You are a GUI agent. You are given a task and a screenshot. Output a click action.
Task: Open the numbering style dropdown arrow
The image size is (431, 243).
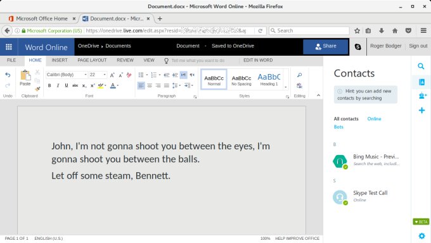pyautogui.click(x=160, y=75)
